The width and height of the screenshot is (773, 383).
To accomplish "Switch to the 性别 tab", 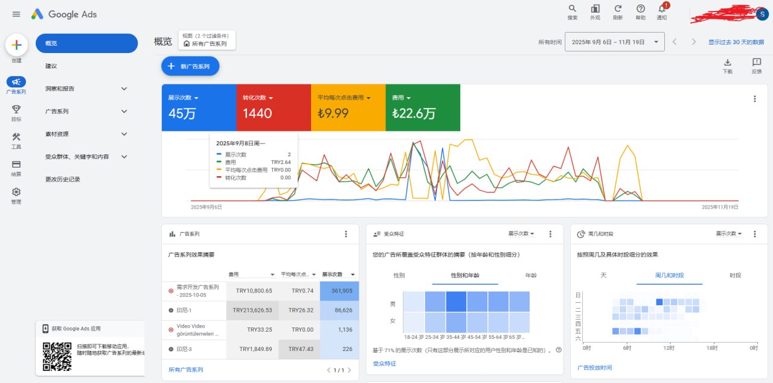I will 399,276.
